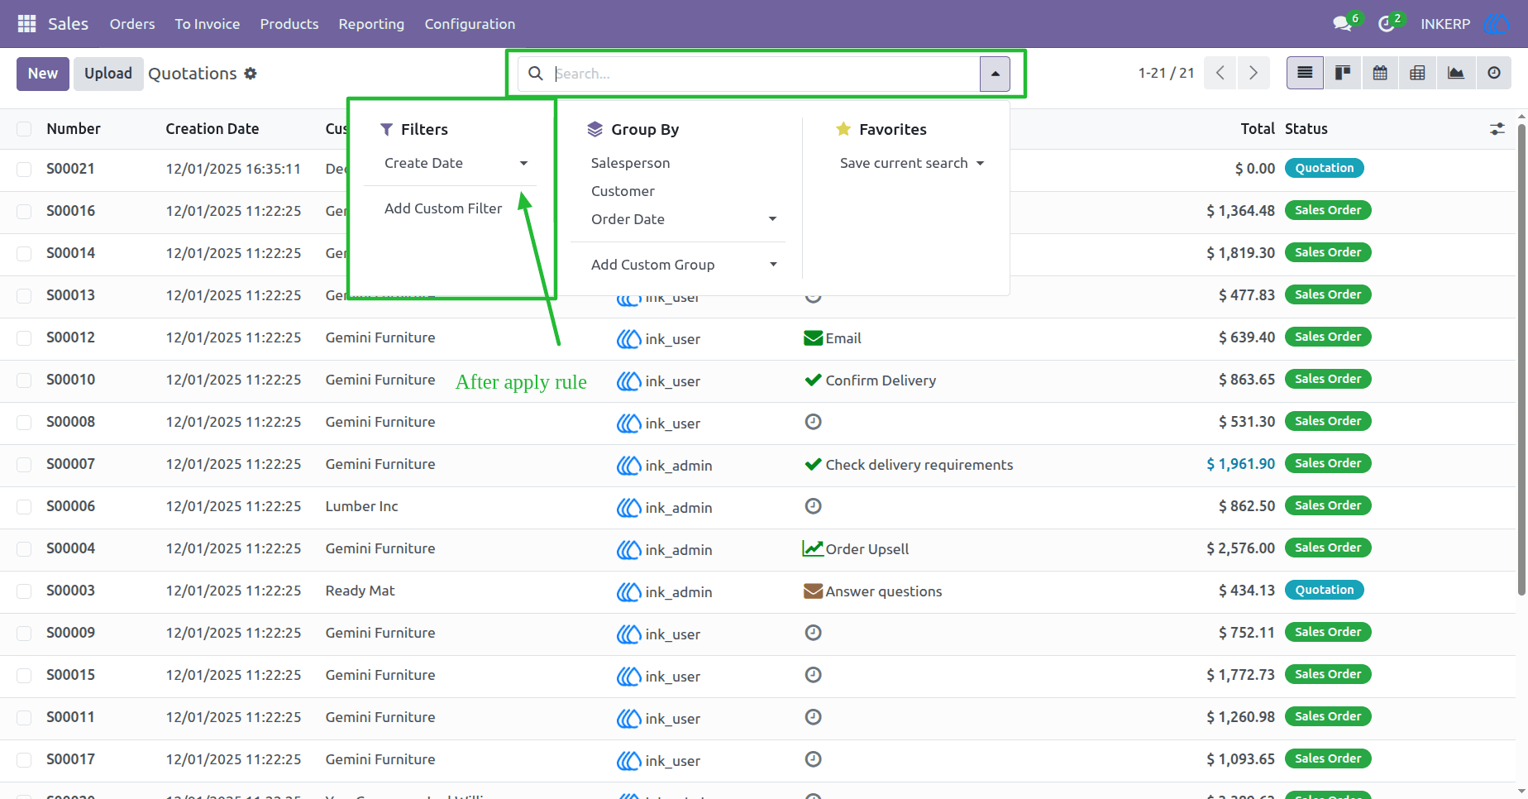This screenshot has height=799, width=1528.
Task: Tick the select-all header checkbox
Action: coord(24,129)
